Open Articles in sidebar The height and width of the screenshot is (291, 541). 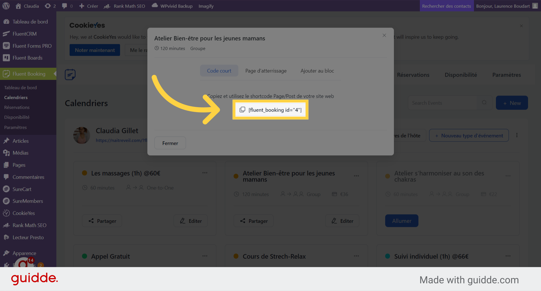[x=28, y=141]
